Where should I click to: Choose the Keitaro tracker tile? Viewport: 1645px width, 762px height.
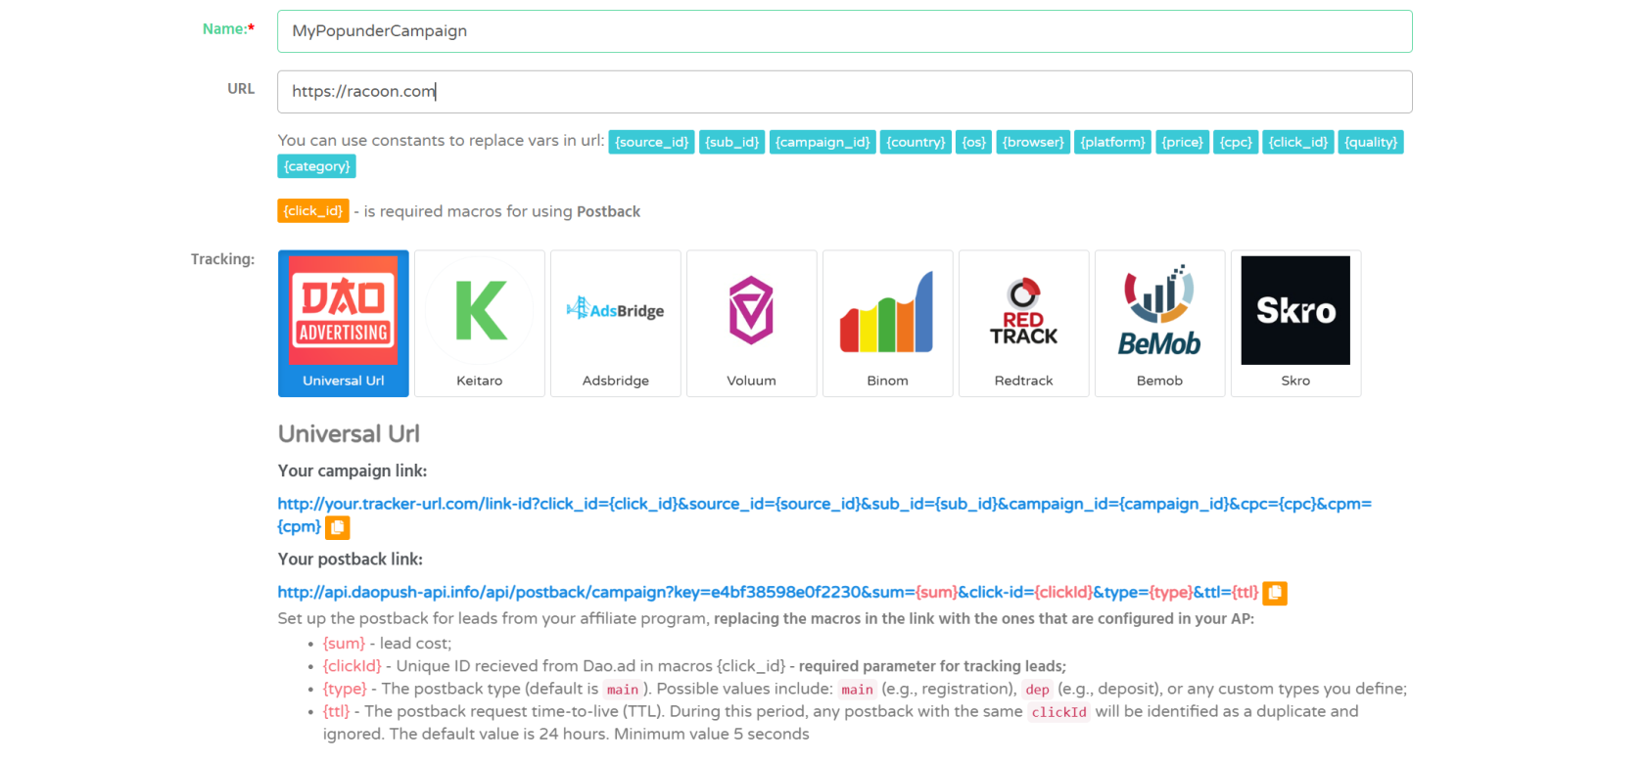tap(480, 324)
